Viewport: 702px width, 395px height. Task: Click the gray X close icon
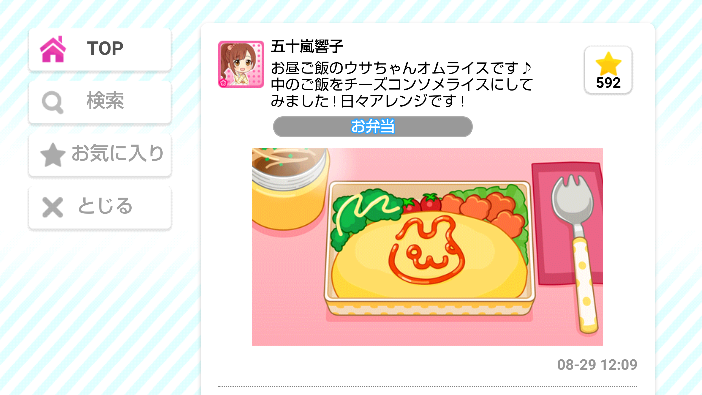(x=53, y=207)
